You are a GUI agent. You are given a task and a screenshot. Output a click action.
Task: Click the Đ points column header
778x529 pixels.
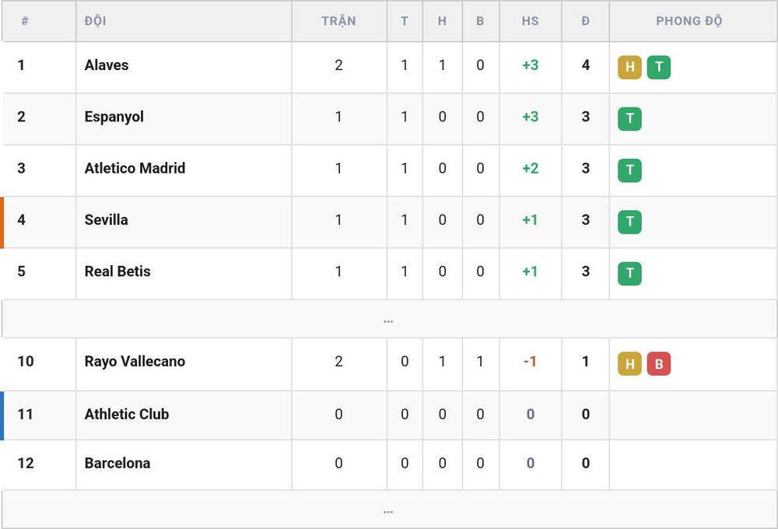[x=586, y=21]
